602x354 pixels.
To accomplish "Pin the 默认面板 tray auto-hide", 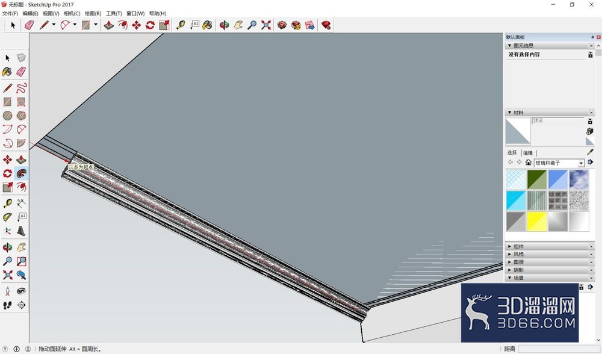I will click(592, 37).
